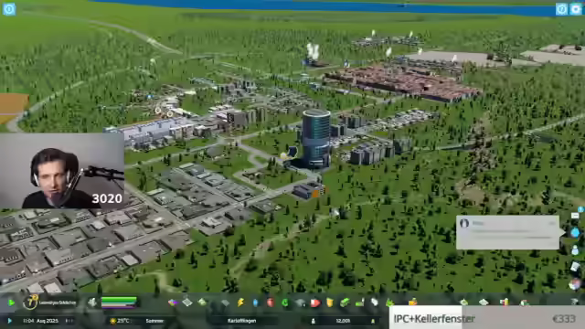Open the photo mode camera icon at top right
The image size is (585, 329).
coord(577,9)
